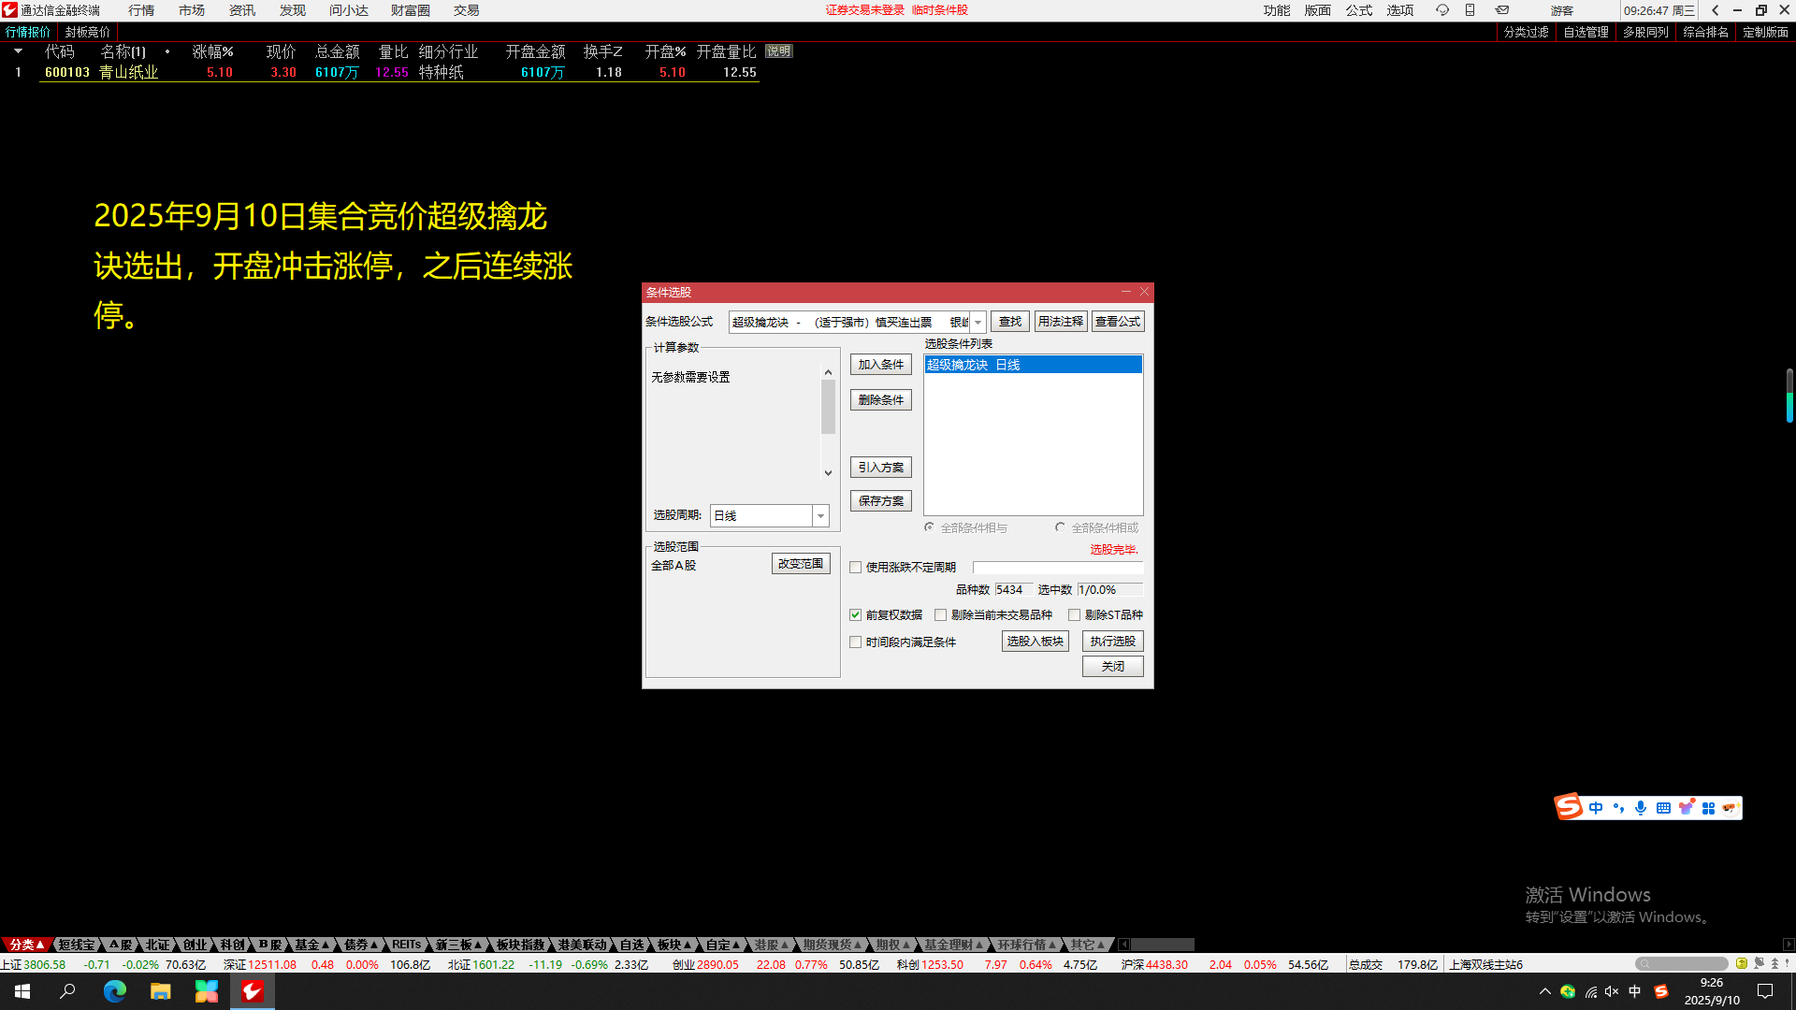Viewport: 1796px width, 1010px height.
Task: Click the yellow up-arrow status bar icon
Action: 1741,963
